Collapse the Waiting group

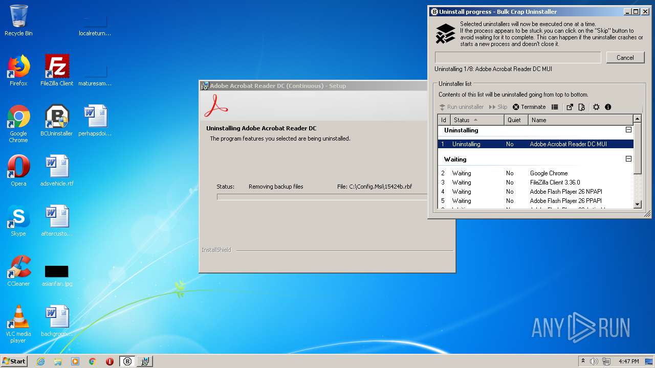628,159
